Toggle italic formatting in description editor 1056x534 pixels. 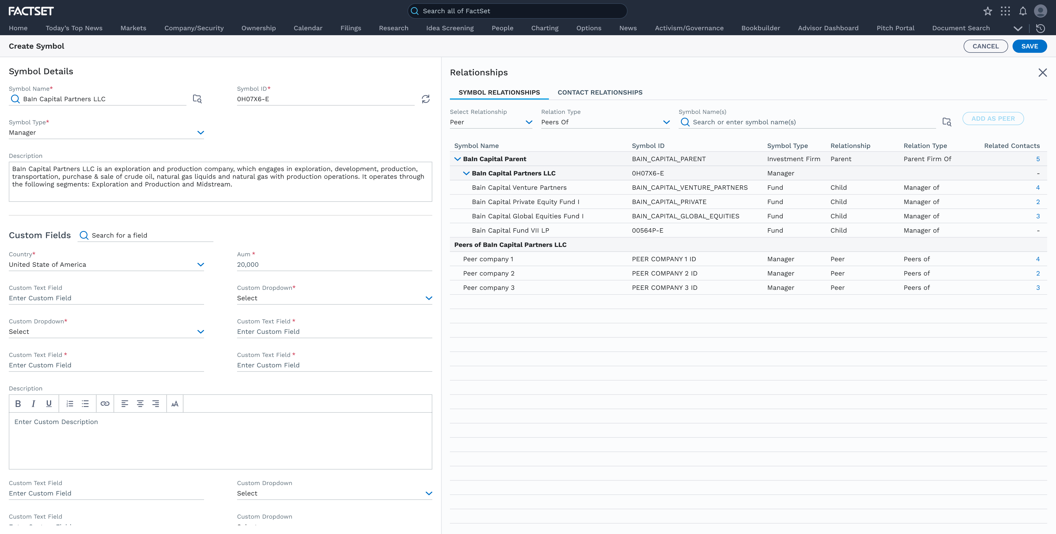[x=33, y=404]
